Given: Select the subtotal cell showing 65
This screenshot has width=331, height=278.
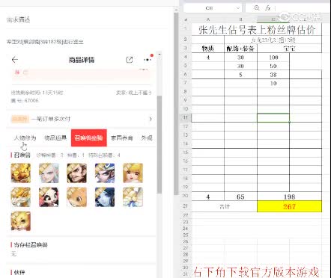Looking at the screenshot, I should (240, 197).
